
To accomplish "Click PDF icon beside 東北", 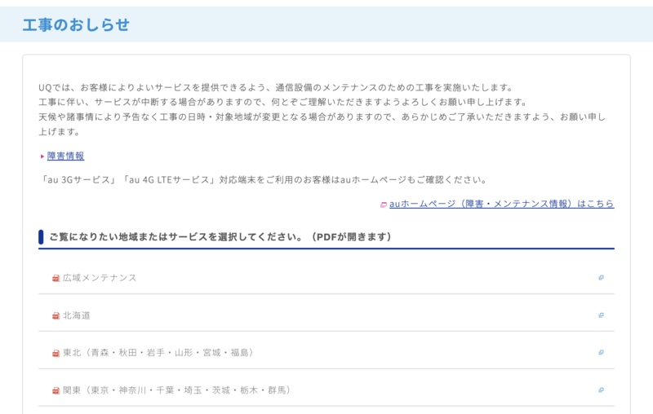I will point(56,354).
